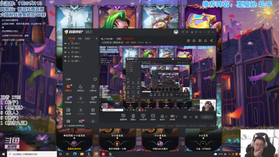Switch to the second scene tab
Viewport: 279px width, 157px height.
click(x=80, y=38)
